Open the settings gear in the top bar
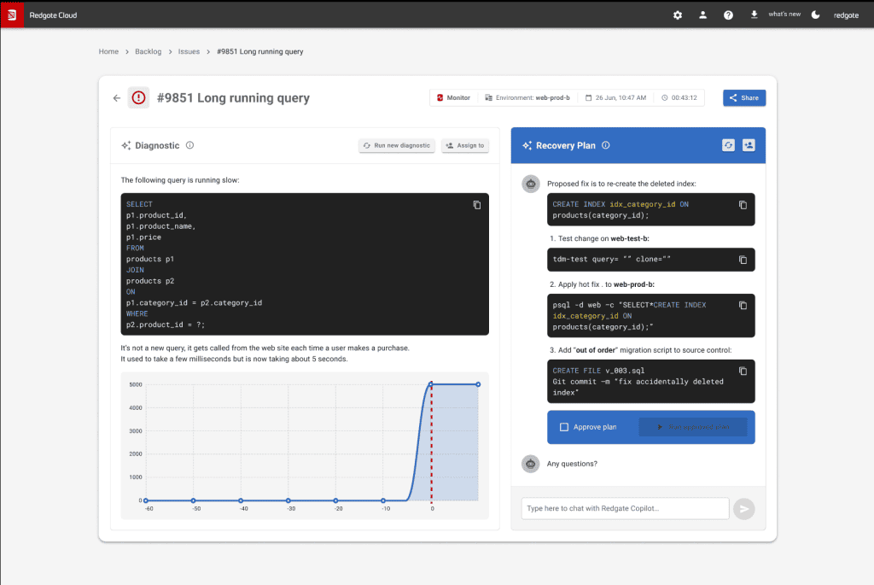 click(677, 15)
